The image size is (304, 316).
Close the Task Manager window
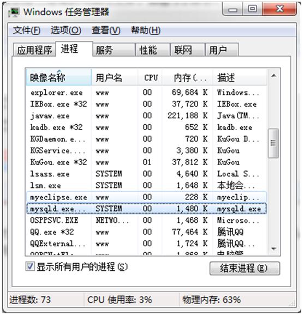point(279,9)
